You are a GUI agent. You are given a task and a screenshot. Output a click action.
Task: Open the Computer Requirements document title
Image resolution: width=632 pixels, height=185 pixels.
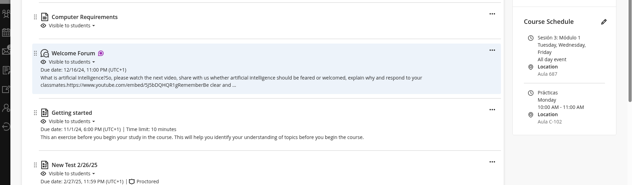pyautogui.click(x=85, y=17)
